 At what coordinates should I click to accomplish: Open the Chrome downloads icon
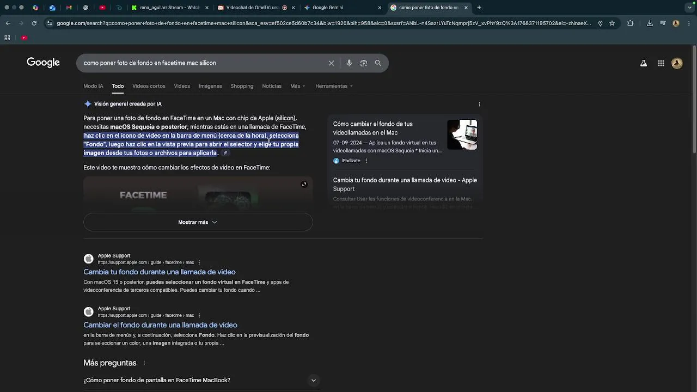(650, 23)
